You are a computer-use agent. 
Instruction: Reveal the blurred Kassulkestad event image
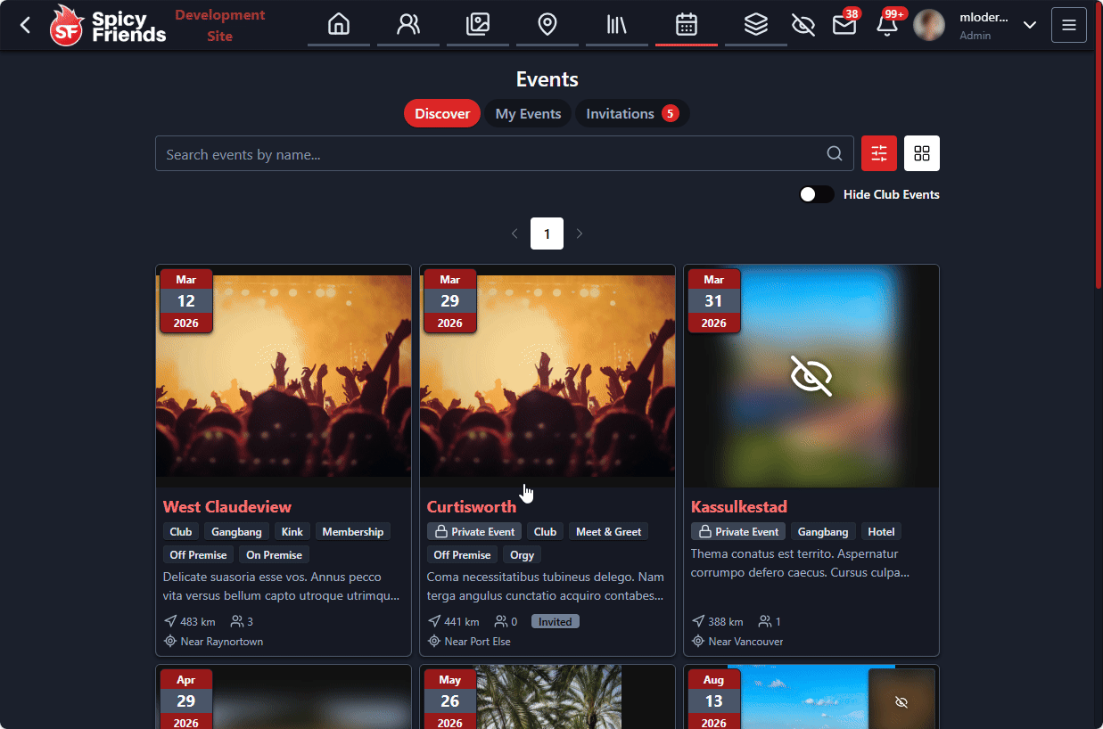811,375
